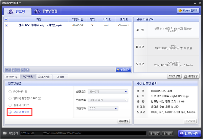
Task: Open the 화면크기 480x272 dropdown
Action: (108, 92)
